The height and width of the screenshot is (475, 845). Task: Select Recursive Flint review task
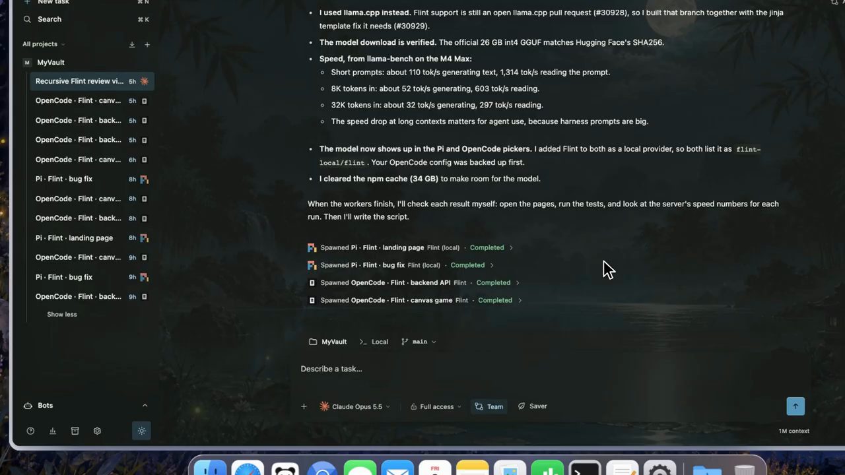point(92,81)
